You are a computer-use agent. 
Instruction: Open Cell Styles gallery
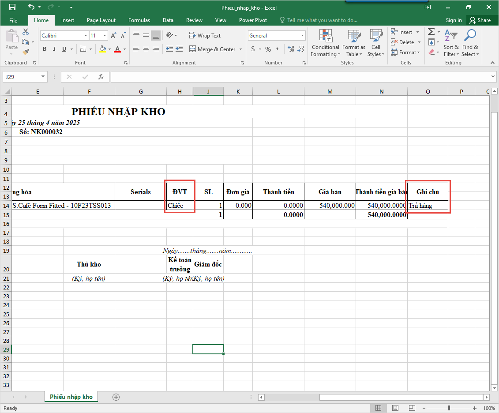pos(376,43)
